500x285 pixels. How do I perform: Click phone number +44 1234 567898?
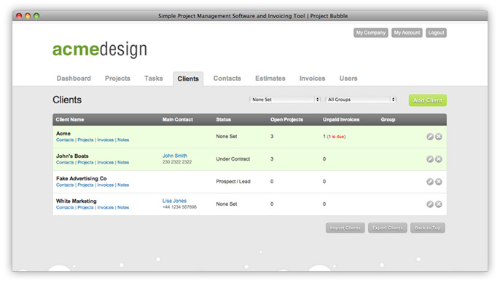(179, 207)
